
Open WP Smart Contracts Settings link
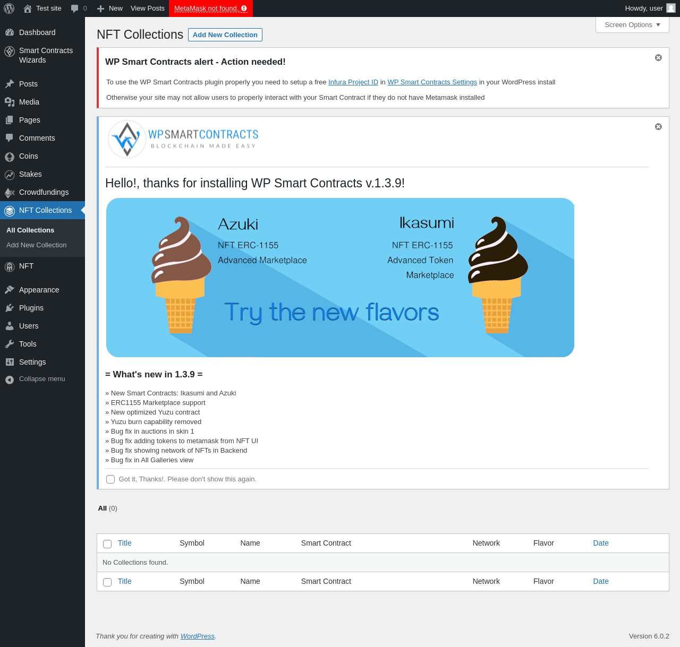[432, 82]
